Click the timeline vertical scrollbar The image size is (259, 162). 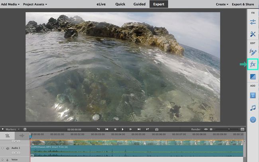(x=244, y=149)
